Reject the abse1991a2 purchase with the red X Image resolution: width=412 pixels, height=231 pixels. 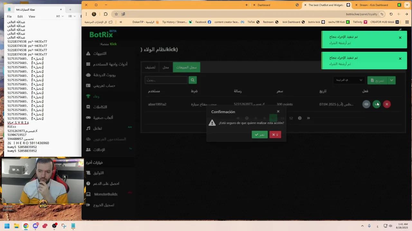(x=387, y=104)
